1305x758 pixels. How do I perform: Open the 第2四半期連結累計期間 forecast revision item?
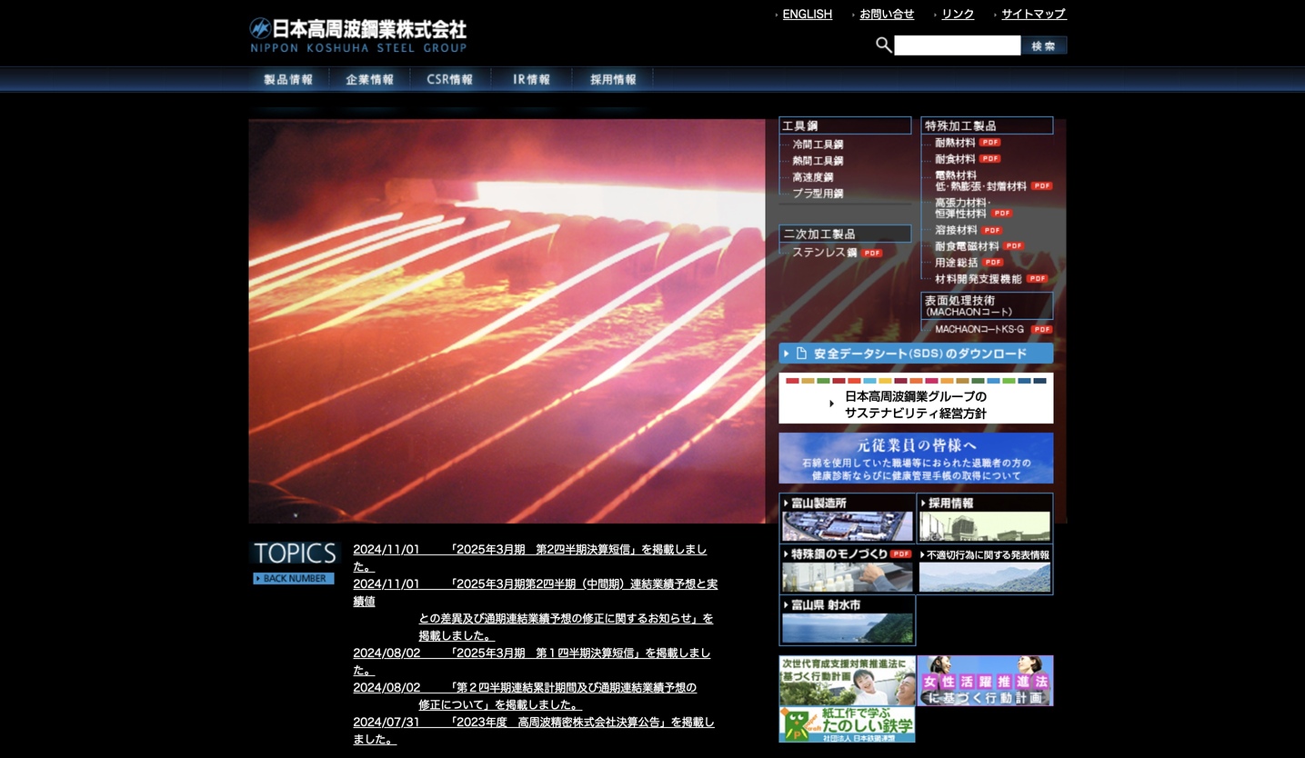(x=526, y=695)
